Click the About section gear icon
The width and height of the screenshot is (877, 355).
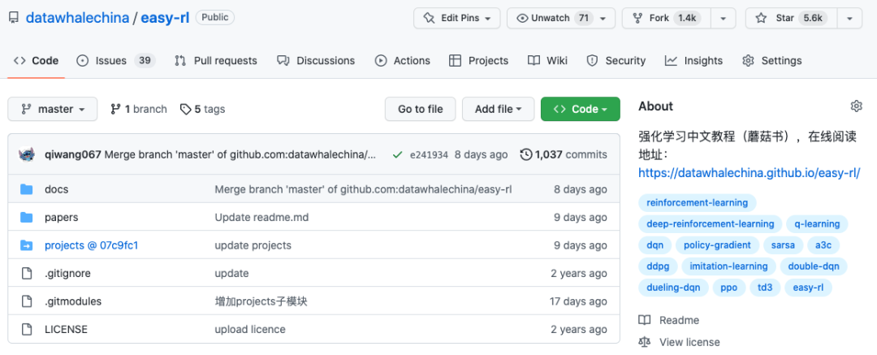pyautogui.click(x=856, y=106)
